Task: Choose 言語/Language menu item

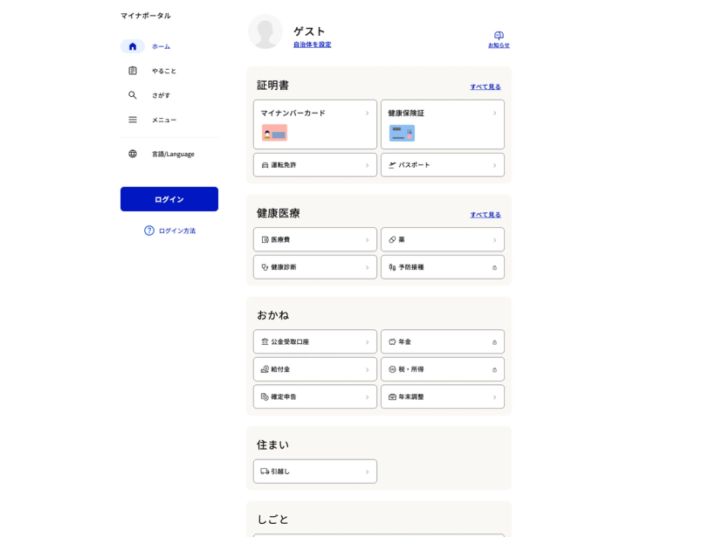Action: (173, 154)
